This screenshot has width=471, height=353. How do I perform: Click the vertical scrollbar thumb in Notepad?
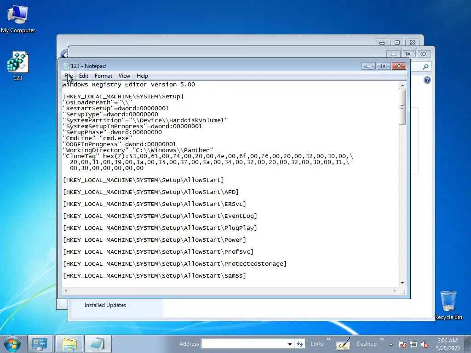click(402, 107)
